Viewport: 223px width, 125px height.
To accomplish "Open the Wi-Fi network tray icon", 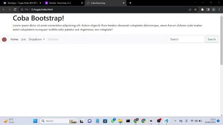I will click(192, 121).
